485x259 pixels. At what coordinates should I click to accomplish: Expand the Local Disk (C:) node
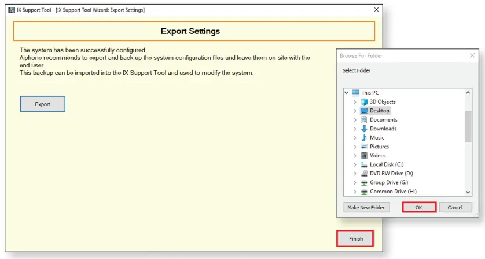tap(355, 164)
